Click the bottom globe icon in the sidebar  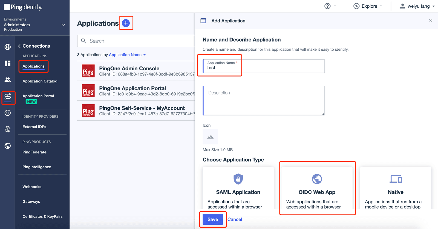[8, 146]
